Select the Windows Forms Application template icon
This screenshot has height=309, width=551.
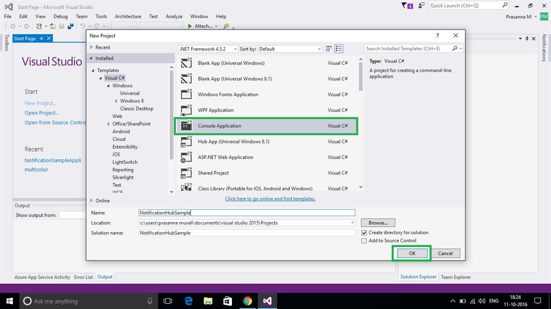186,94
